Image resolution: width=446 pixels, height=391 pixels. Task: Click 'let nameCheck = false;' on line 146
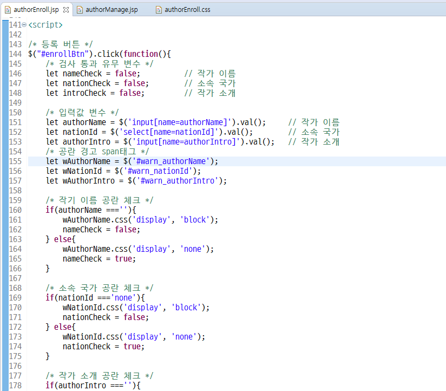[x=93, y=74]
